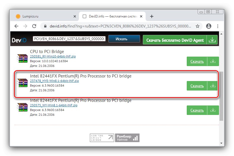The width and height of the screenshot is (234, 156).
Task: Bookmark this page with the star icon
Action: (198, 26)
